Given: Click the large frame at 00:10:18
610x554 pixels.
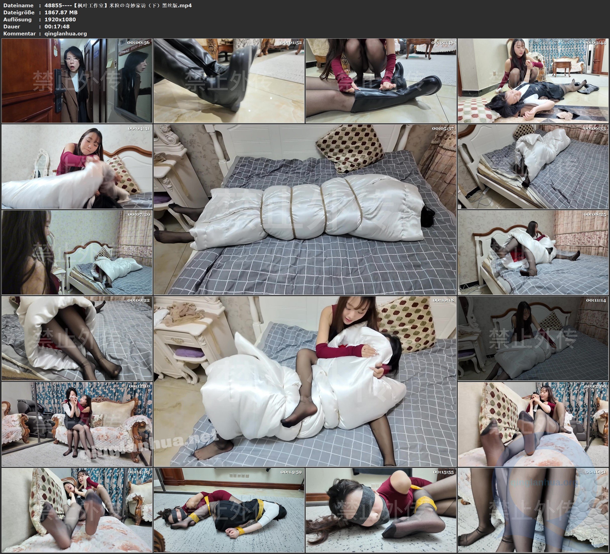Looking at the screenshot, I should click(x=305, y=381).
